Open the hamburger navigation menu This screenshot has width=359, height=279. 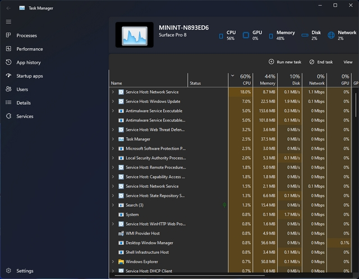point(8,21)
